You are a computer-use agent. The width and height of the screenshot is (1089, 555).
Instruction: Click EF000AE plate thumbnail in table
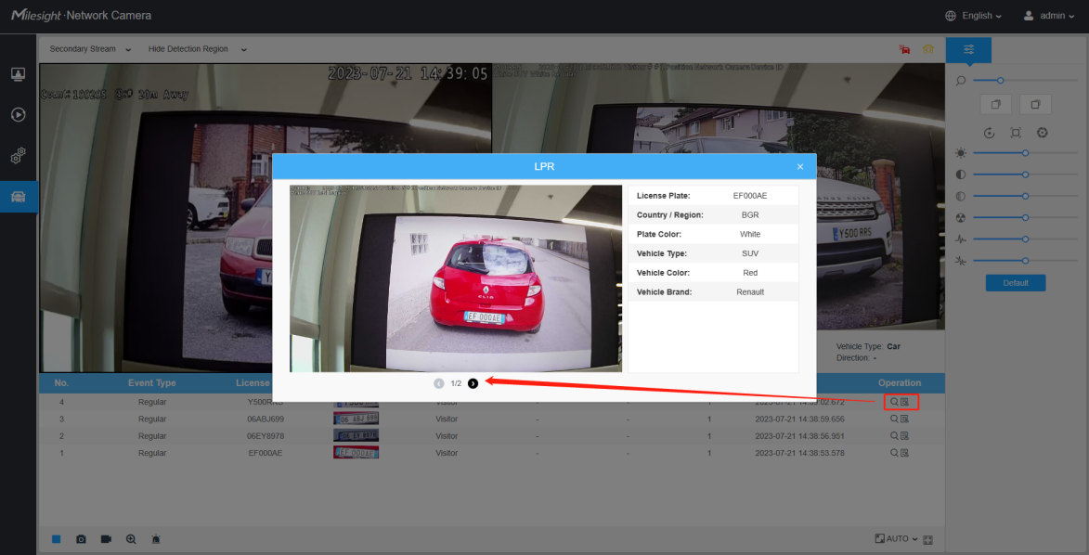(x=356, y=453)
